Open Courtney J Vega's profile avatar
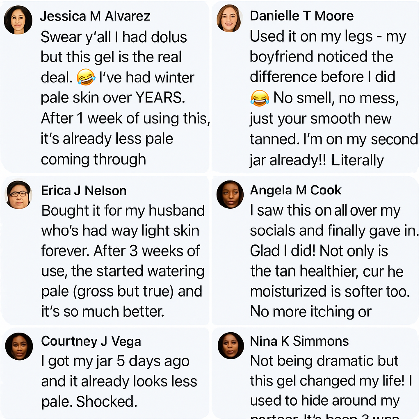This screenshot has width=420, height=420. tap(19, 346)
